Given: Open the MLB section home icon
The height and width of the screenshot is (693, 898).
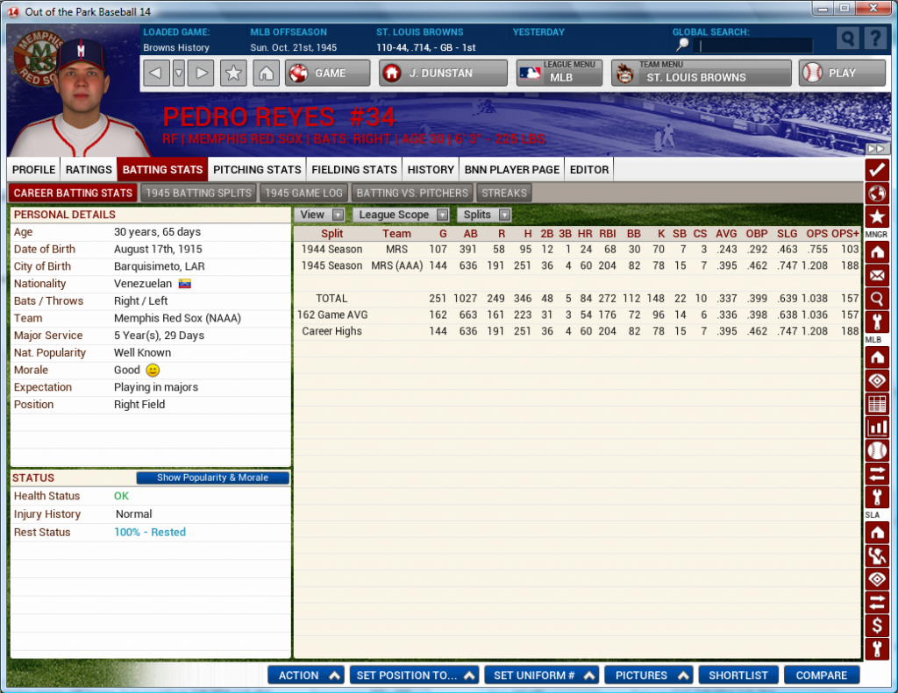Looking at the screenshot, I should point(876,357).
